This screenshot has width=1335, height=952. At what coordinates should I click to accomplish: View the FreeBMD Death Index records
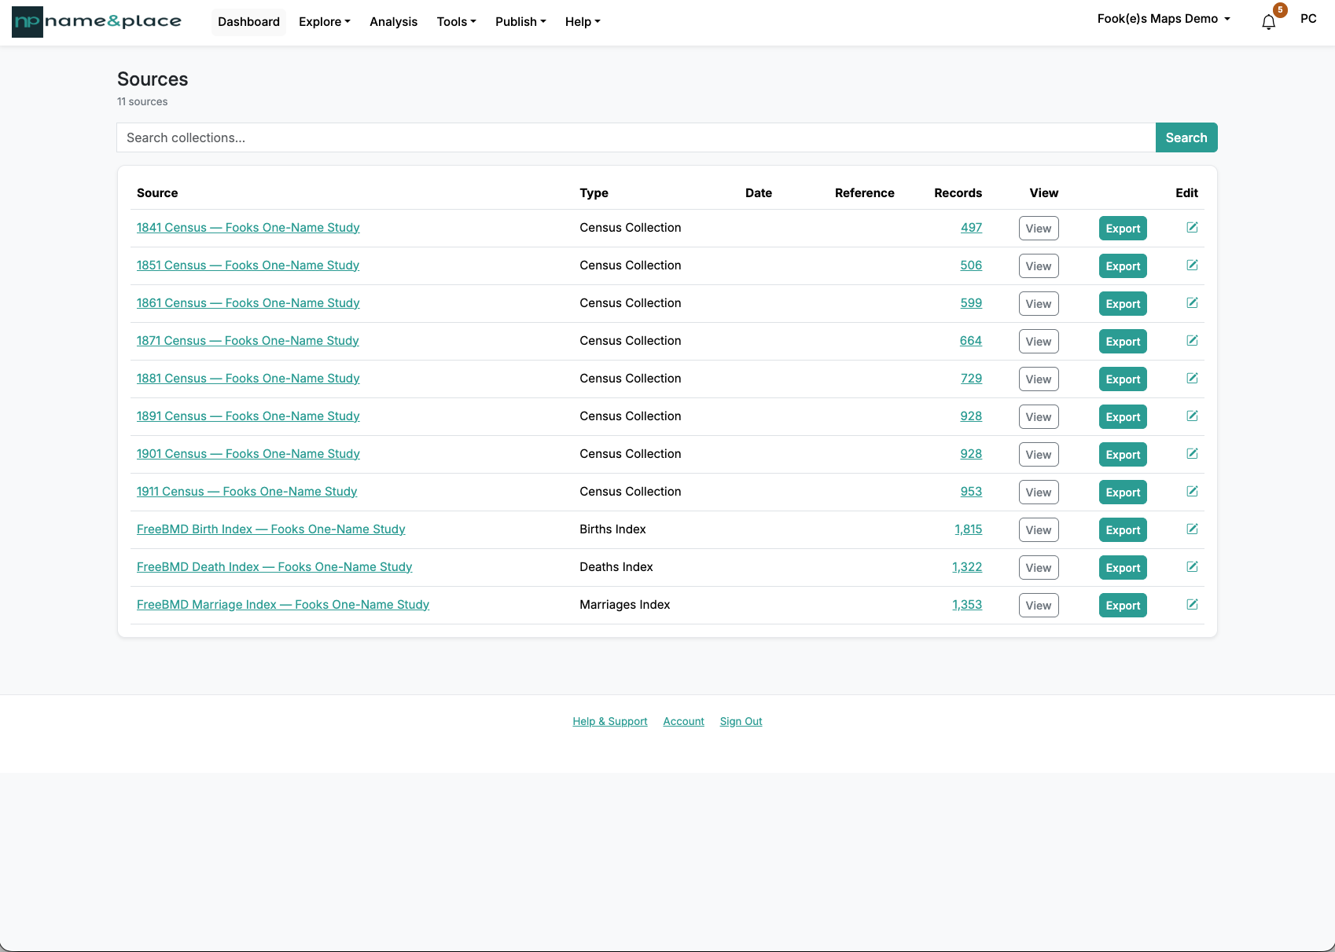click(1039, 568)
